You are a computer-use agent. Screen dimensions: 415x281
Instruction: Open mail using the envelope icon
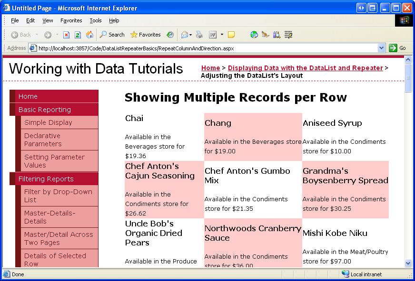[x=184, y=35]
